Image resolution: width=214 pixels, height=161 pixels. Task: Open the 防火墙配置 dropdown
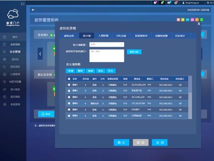click(107, 45)
